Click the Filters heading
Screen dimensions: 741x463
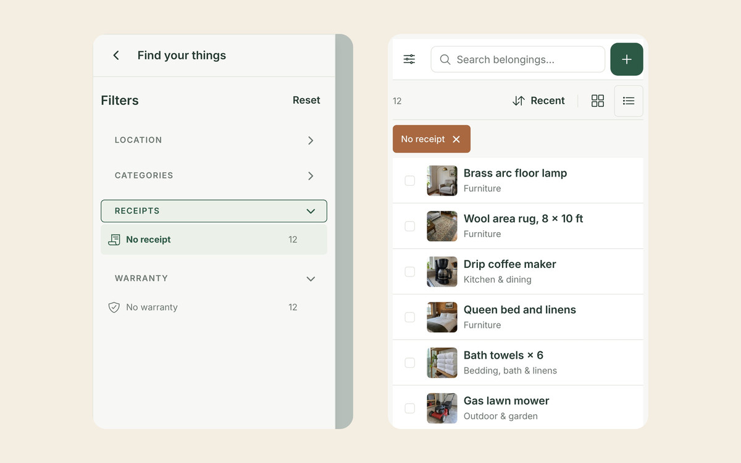click(x=120, y=101)
